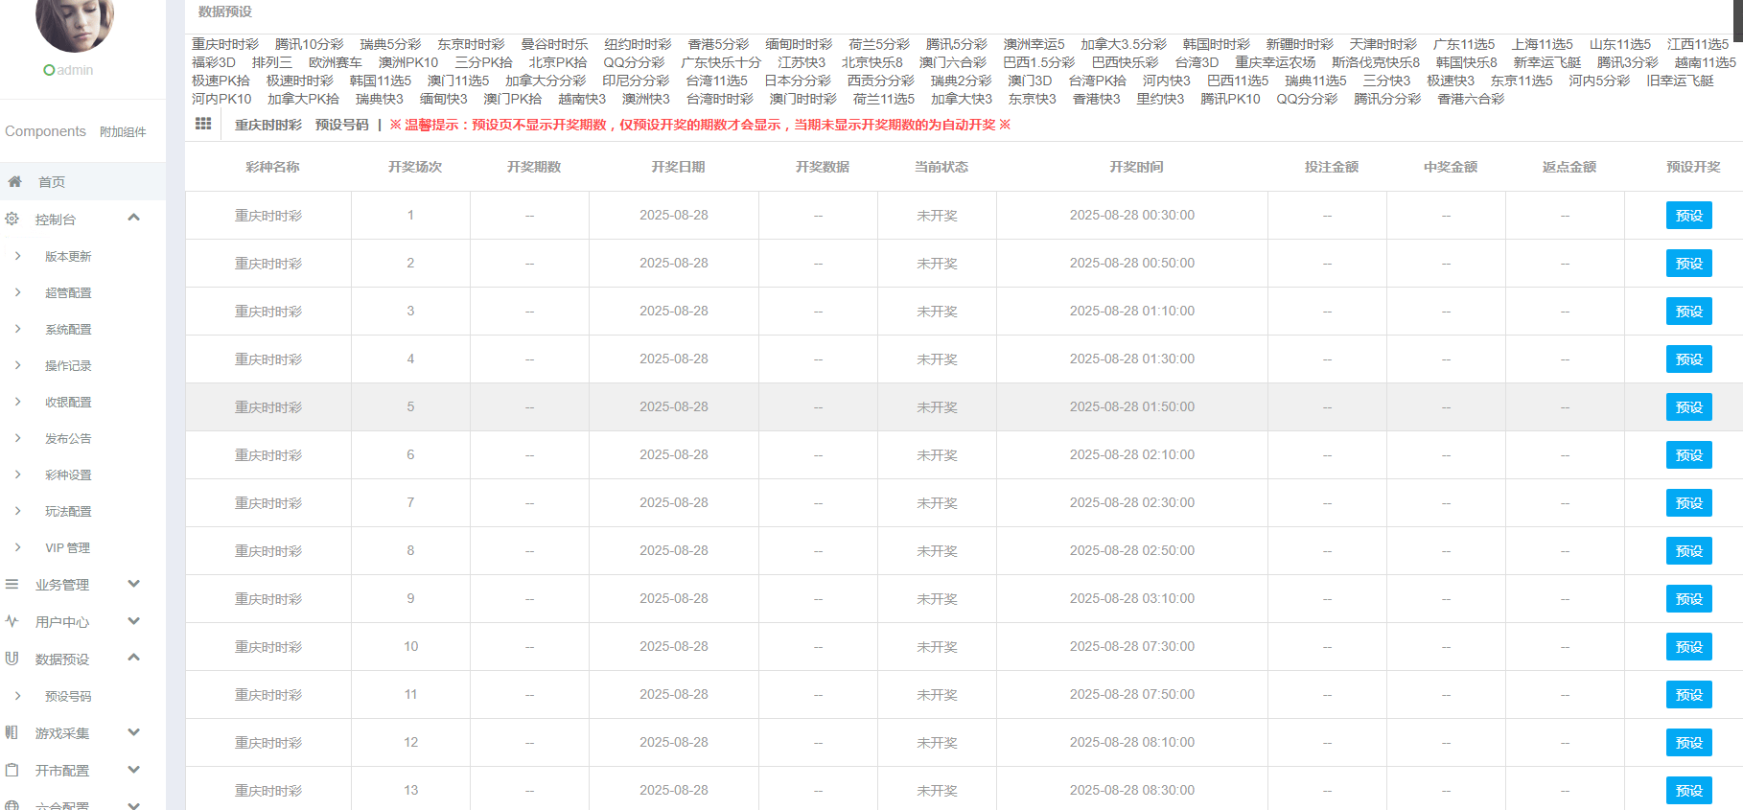The height and width of the screenshot is (810, 1743).
Task: Click the pulse icon next to 用户中心
Action: tap(12, 621)
